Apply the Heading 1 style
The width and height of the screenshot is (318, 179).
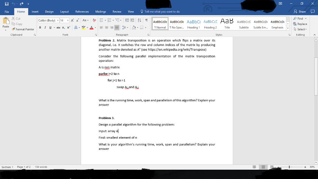(193, 24)
